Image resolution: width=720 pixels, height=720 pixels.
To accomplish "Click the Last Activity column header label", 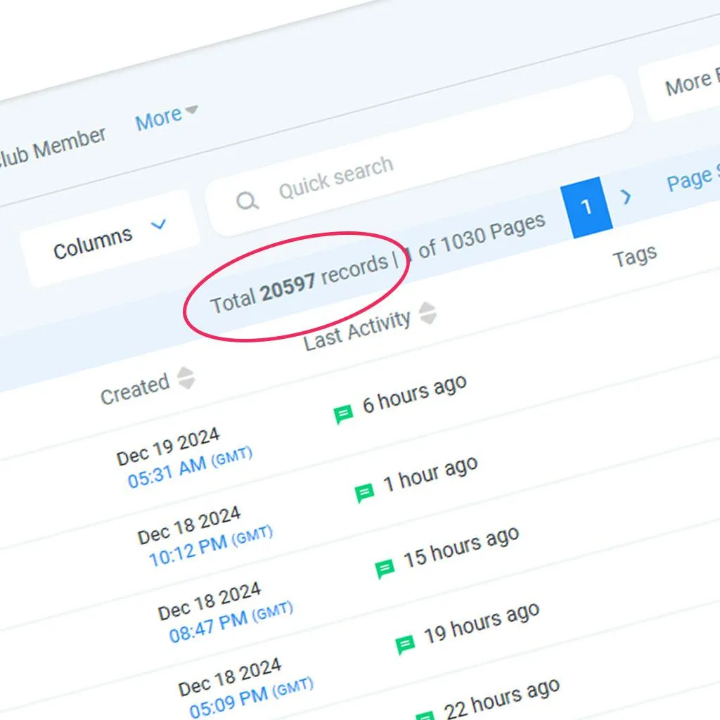I will coord(356,330).
